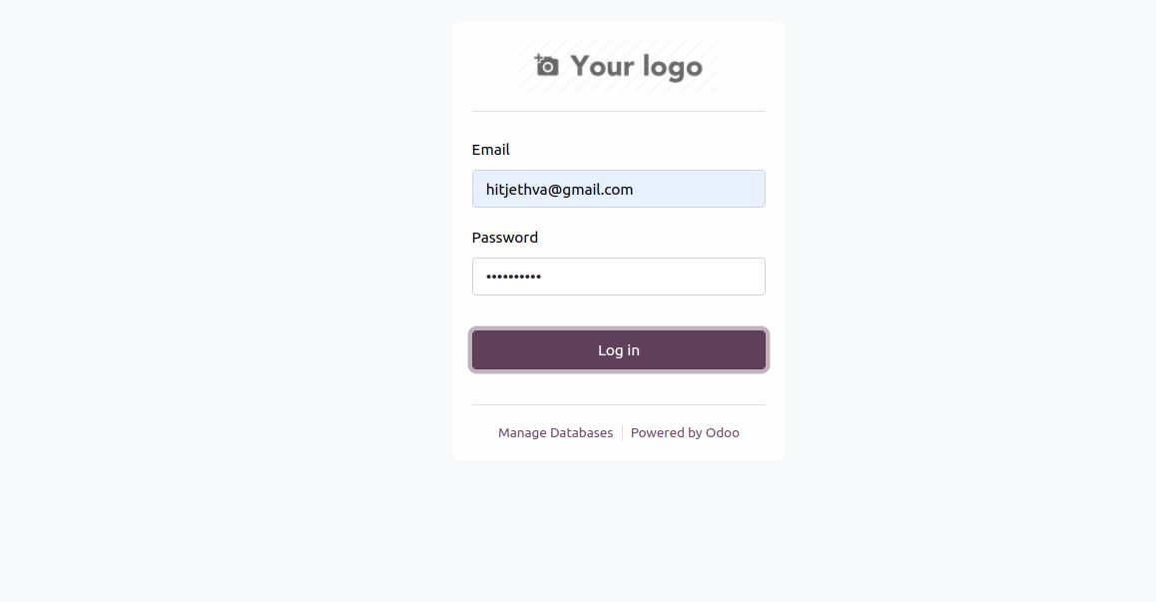Viewport: 1156px width, 602px height.
Task: Click the camera icon in the logo placeholder
Action: (547, 66)
